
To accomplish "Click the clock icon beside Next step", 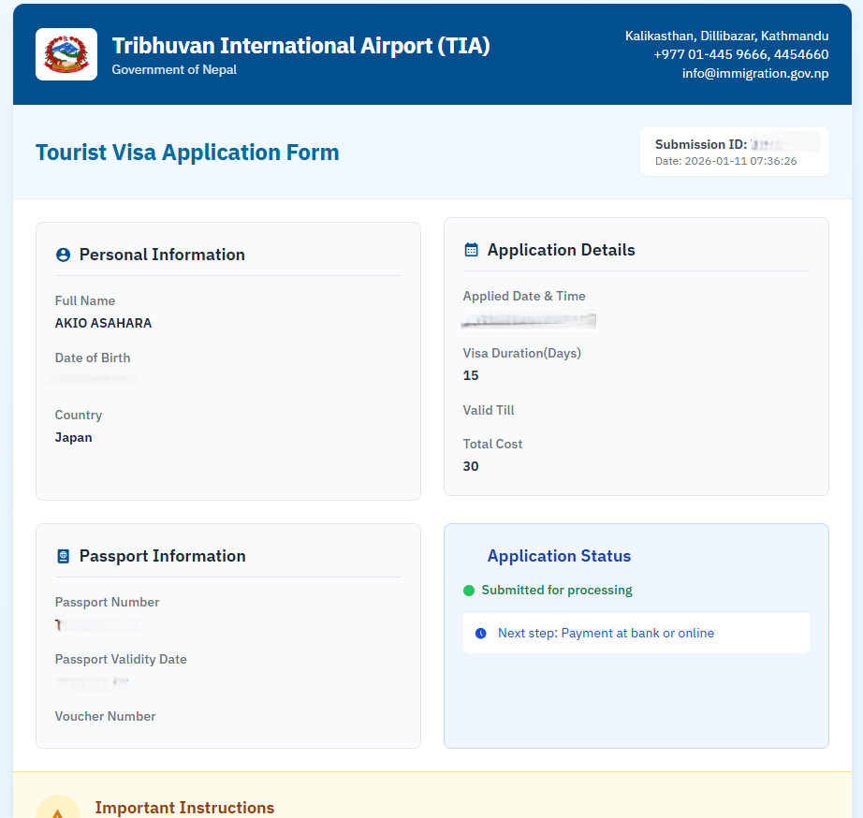I will click(481, 634).
